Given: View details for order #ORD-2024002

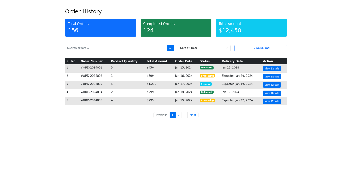Looking at the screenshot, I should point(272,77).
